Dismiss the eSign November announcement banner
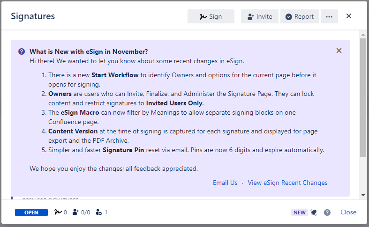This screenshot has height=227, width=369. 339,51
